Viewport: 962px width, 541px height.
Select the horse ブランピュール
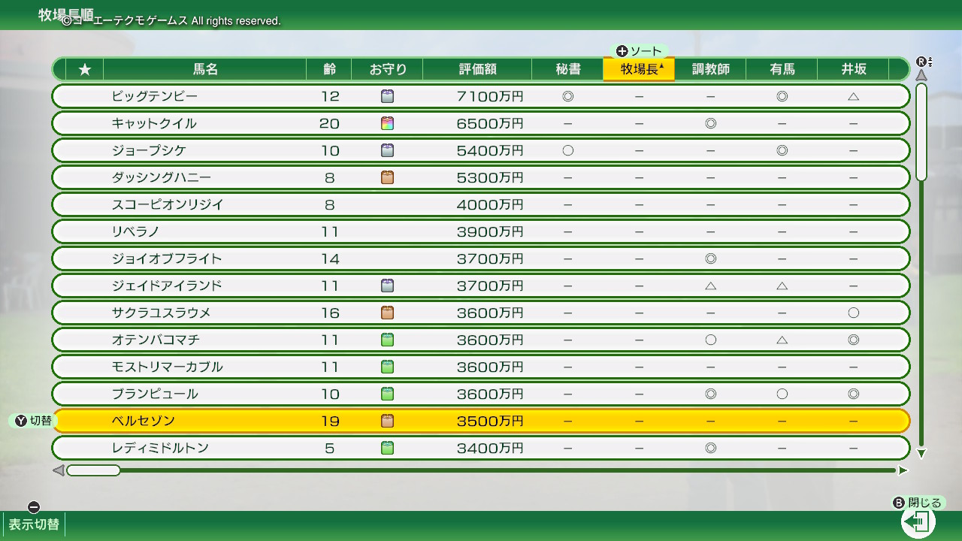click(481, 394)
